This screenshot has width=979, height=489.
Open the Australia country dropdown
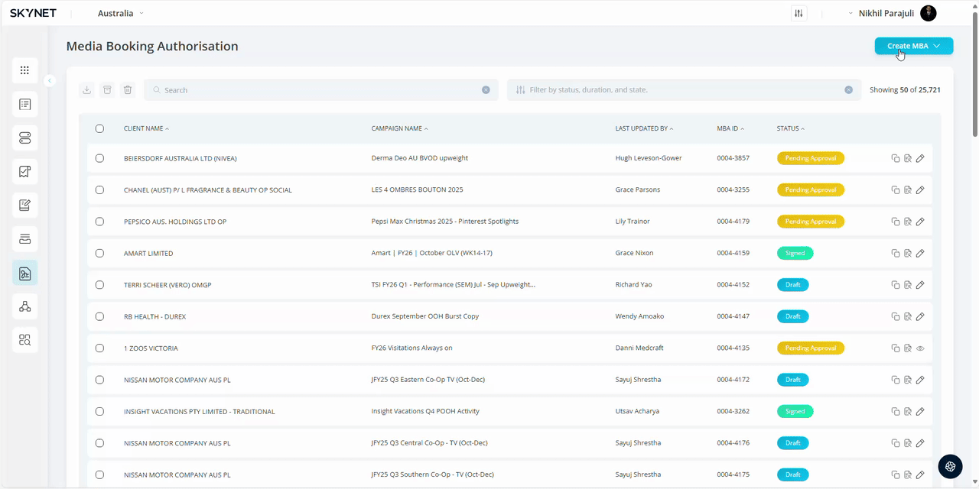120,14
